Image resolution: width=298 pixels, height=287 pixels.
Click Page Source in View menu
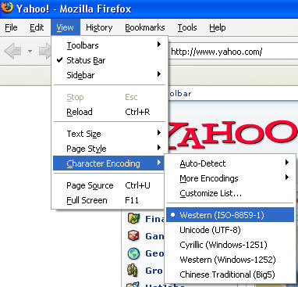click(x=109, y=185)
